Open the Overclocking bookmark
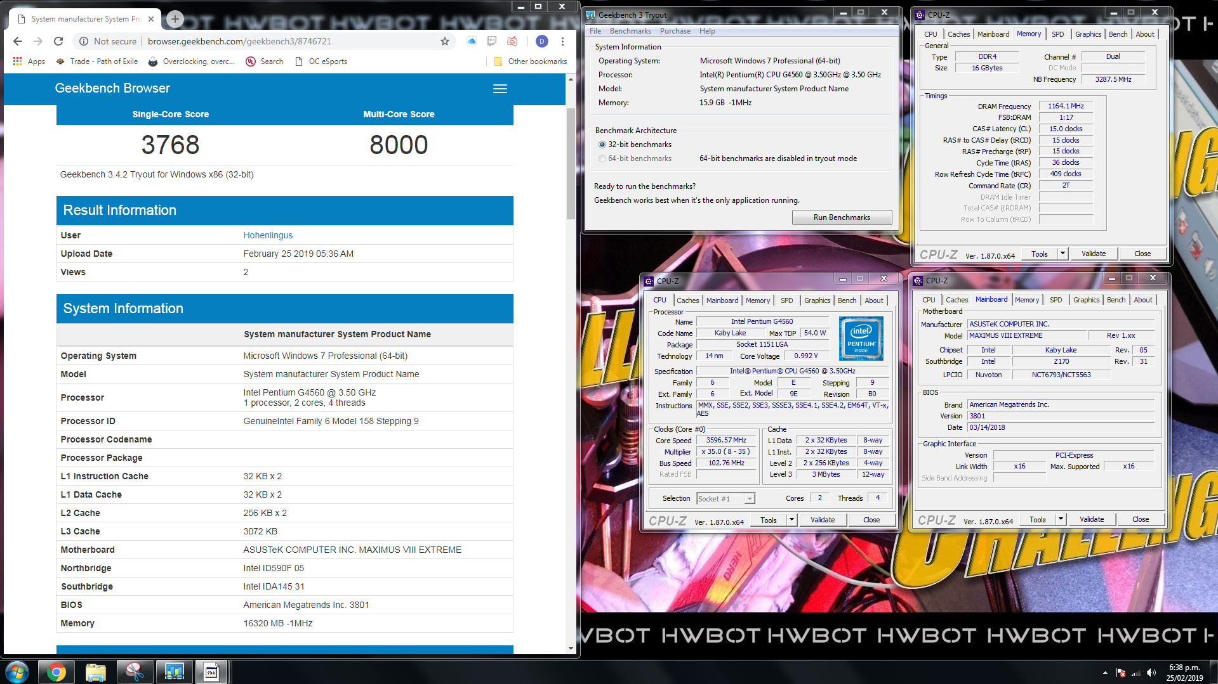The width and height of the screenshot is (1218, 684). tap(192, 61)
